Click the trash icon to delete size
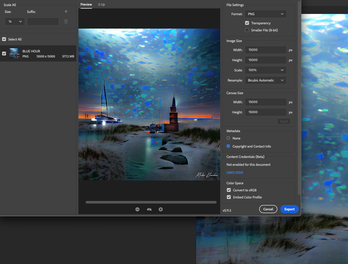Image resolution: width=348 pixels, height=264 pixels. (x=66, y=22)
